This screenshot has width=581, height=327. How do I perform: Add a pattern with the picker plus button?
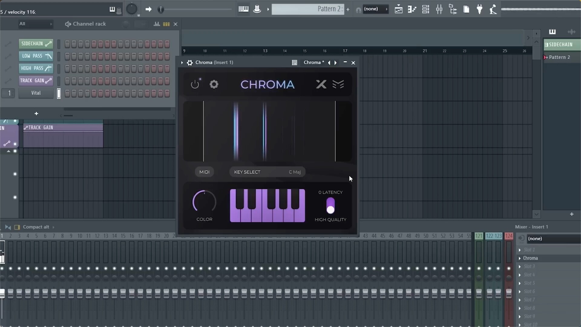tap(572, 214)
